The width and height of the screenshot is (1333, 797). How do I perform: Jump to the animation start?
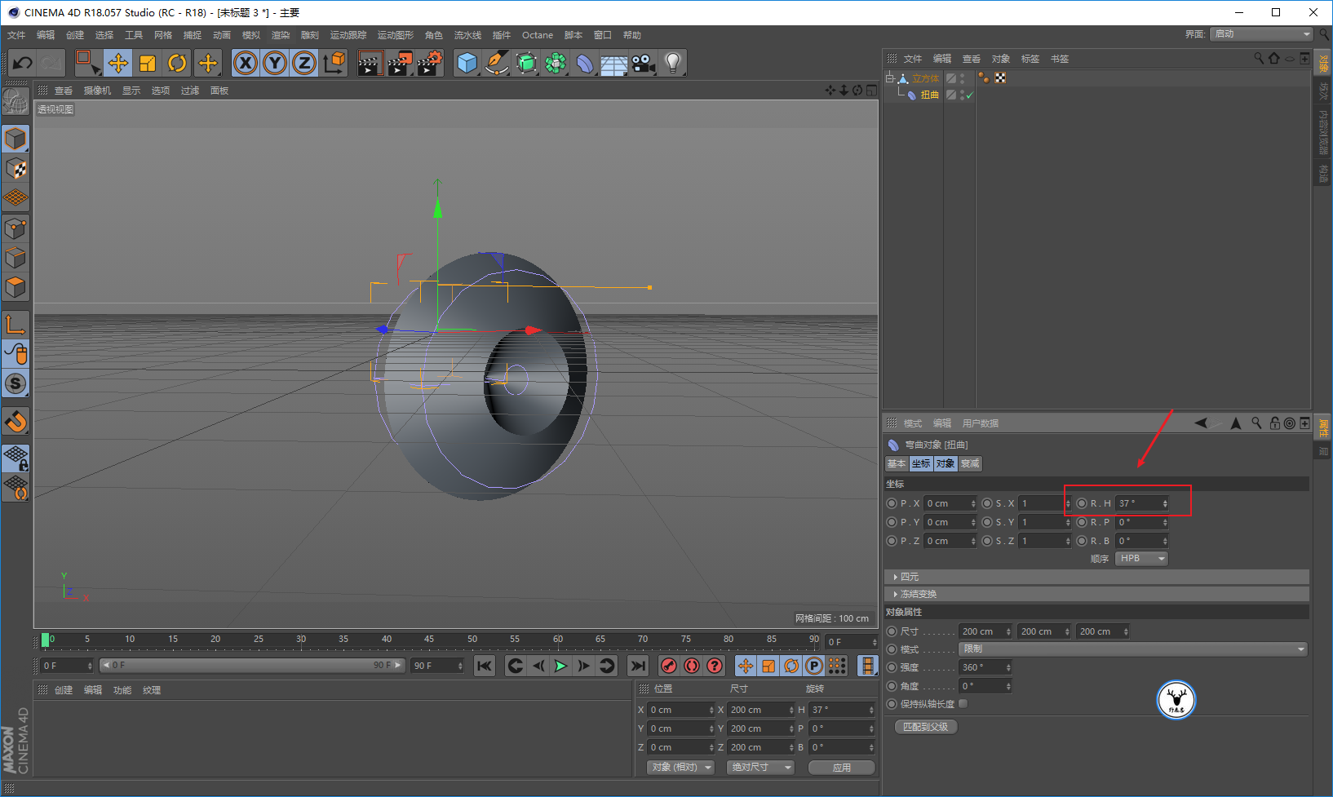(x=485, y=666)
